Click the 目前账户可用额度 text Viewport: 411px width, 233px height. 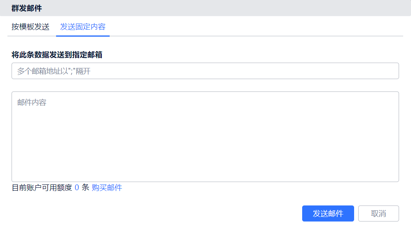42,188
